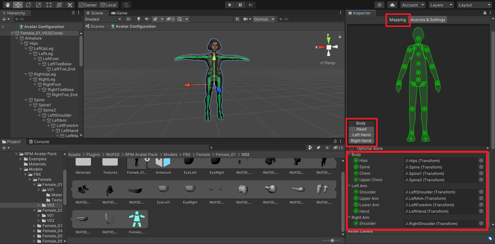Click the Head mapping button

coord(361,129)
